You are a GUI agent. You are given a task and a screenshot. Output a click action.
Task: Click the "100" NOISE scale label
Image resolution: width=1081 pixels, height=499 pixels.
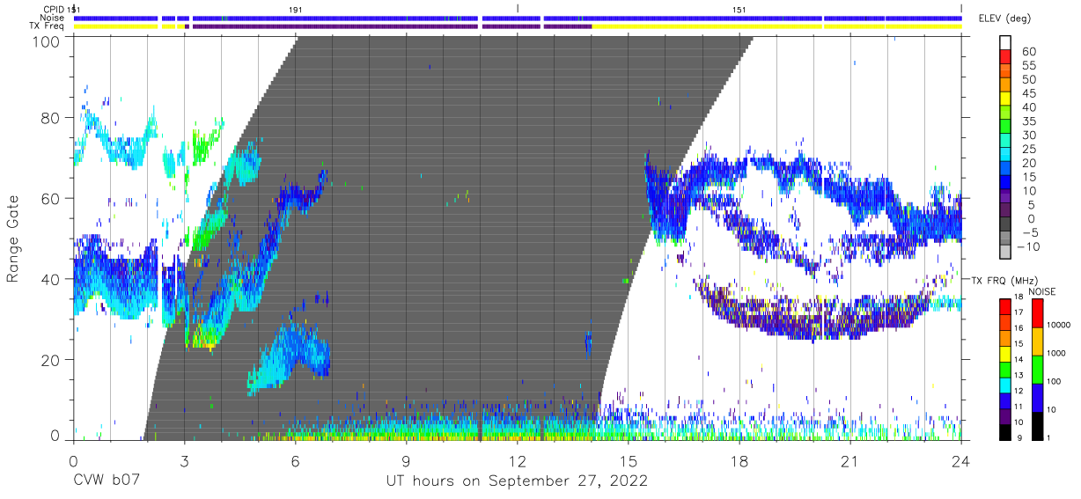coord(1054,381)
